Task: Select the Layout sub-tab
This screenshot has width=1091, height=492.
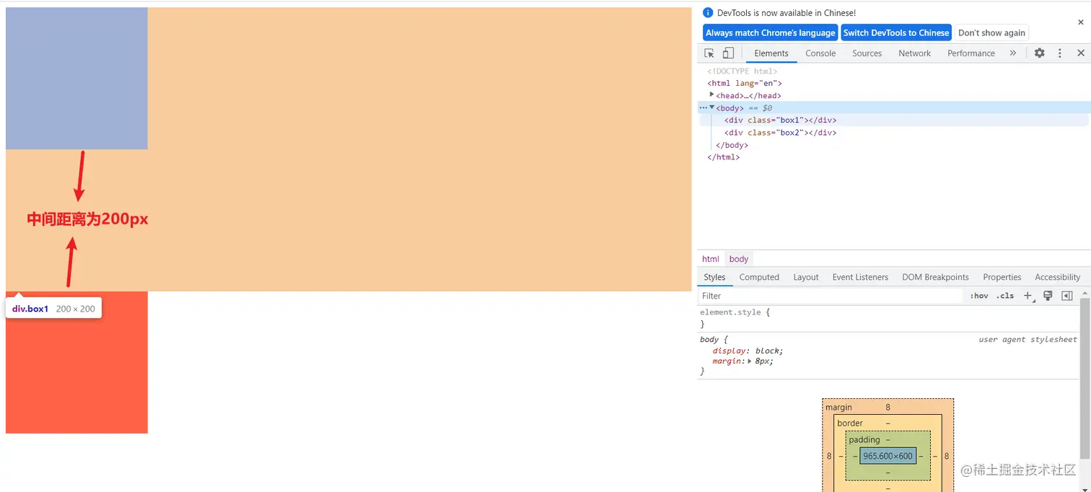Action: 806,277
